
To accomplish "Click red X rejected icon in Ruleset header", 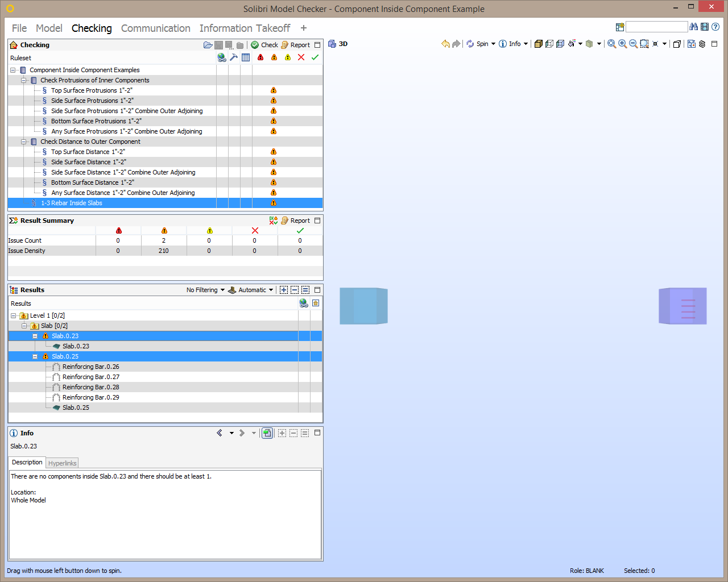I will click(x=301, y=57).
